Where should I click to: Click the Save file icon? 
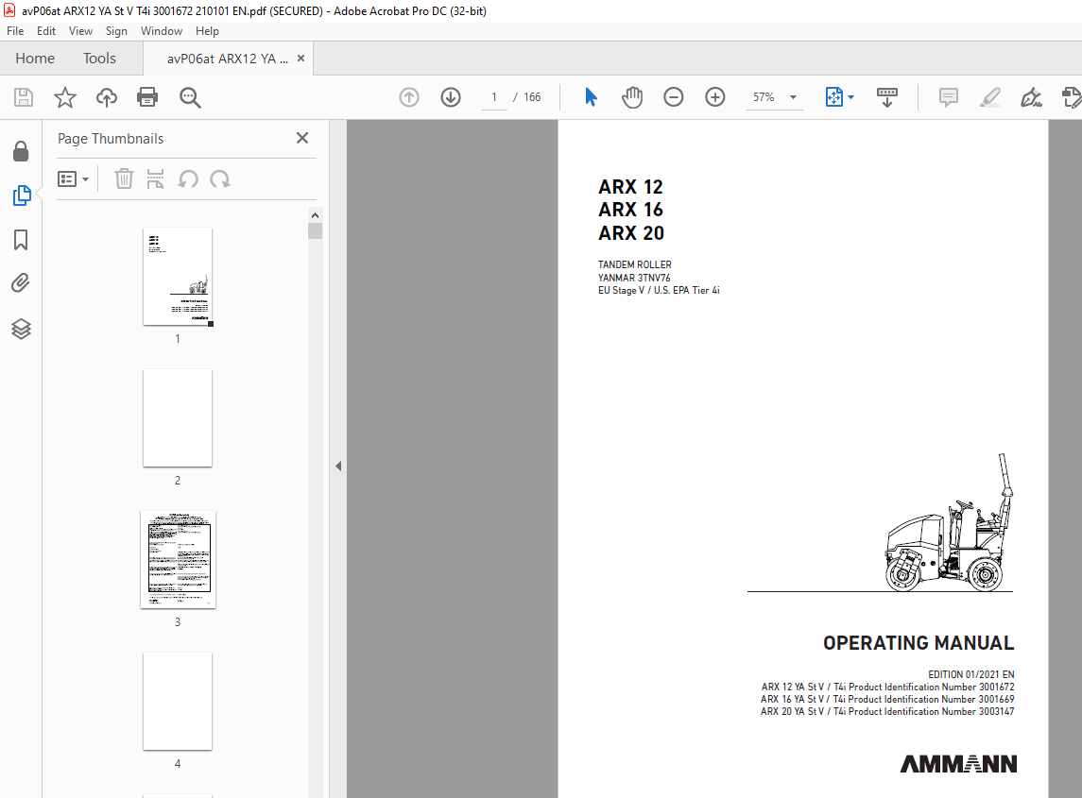pyautogui.click(x=24, y=97)
